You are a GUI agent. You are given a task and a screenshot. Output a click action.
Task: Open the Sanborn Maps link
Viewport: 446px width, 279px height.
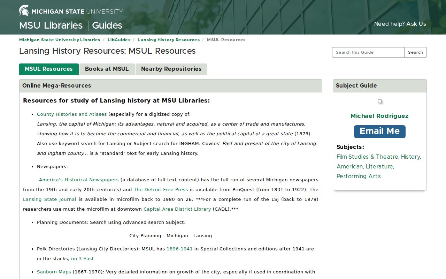point(54,272)
